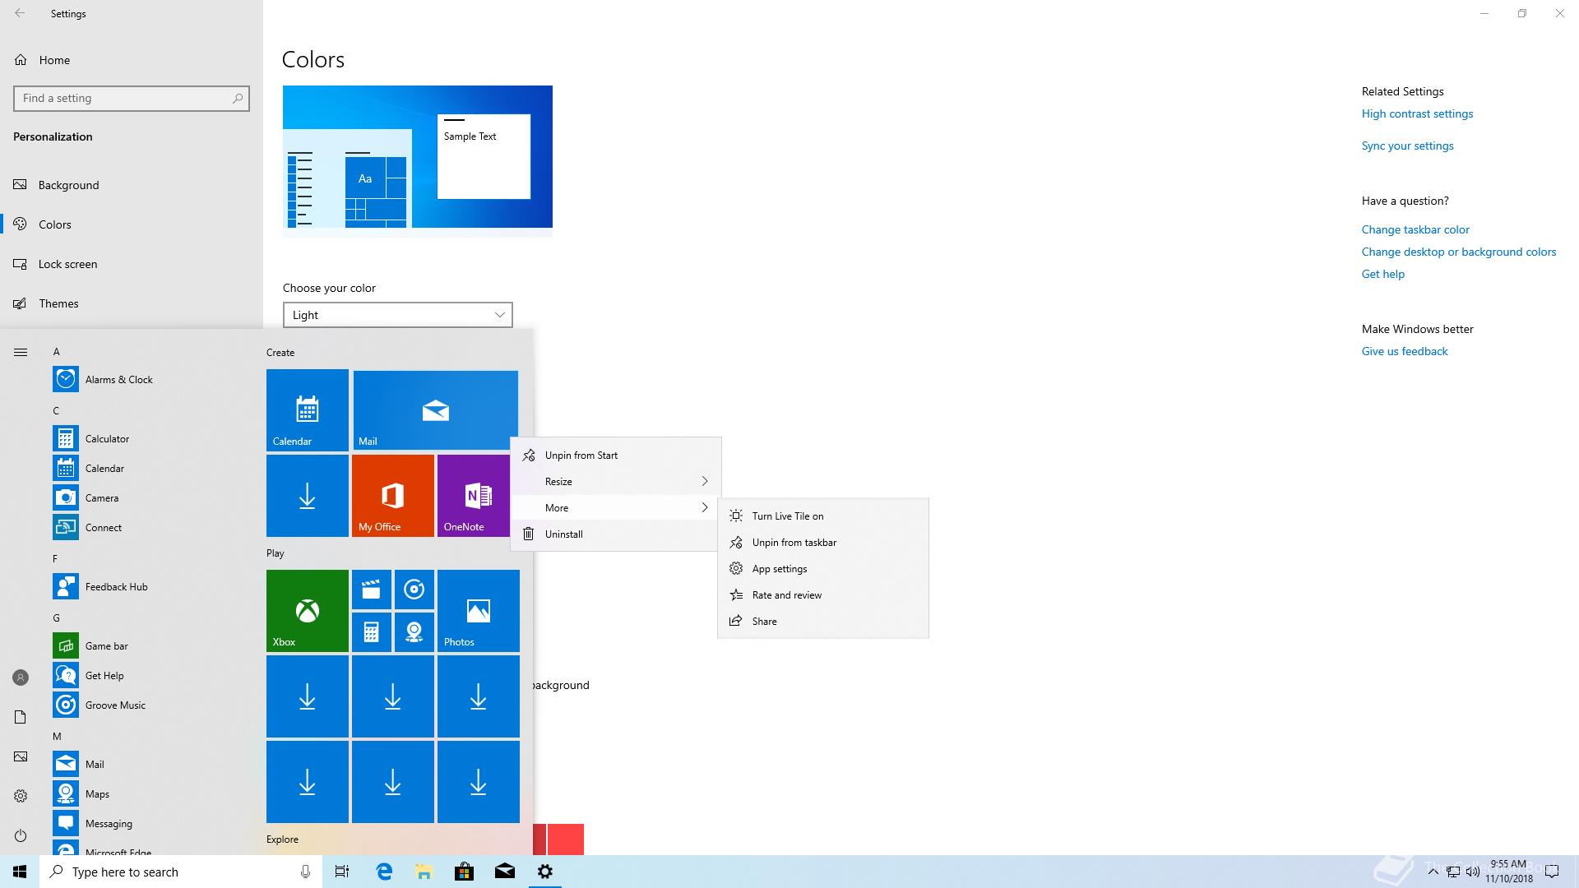
Task: Open the My Office tile
Action: pyautogui.click(x=393, y=496)
